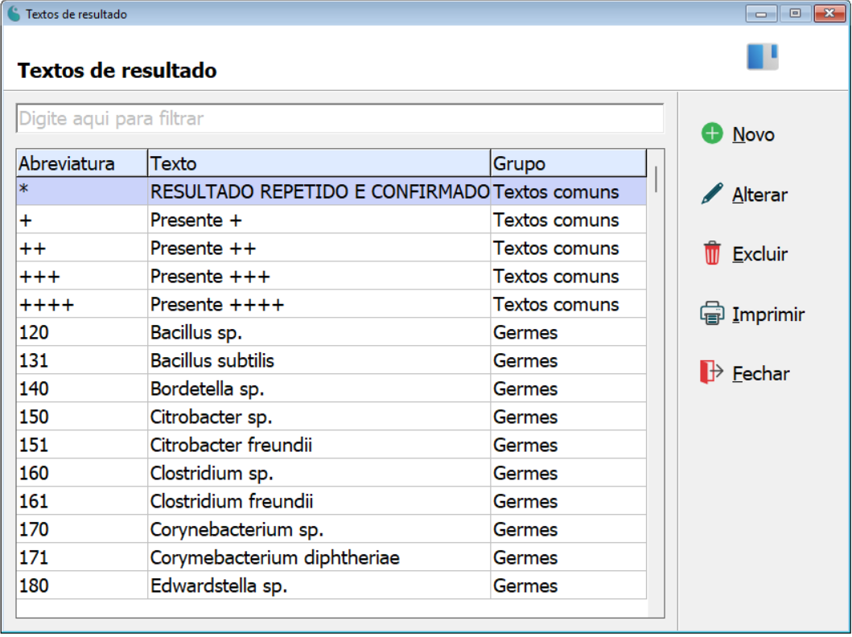Select the 'Bacillus sp.' row
This screenshot has width=852, height=637.
pos(331,332)
